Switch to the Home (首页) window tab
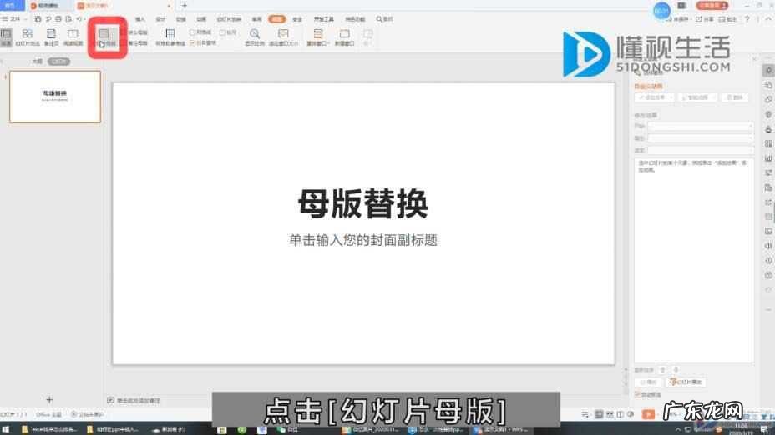This screenshot has width=775, height=435. [x=10, y=6]
